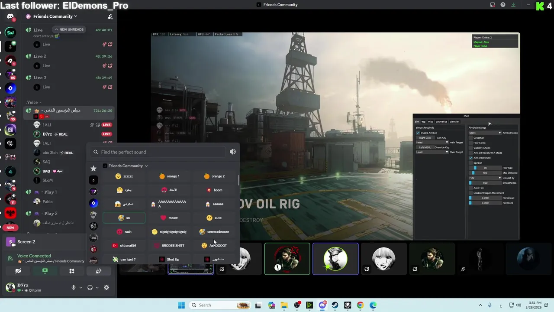554x312 pixels.
Task: Turn on camera in voice panel
Action: (18, 271)
